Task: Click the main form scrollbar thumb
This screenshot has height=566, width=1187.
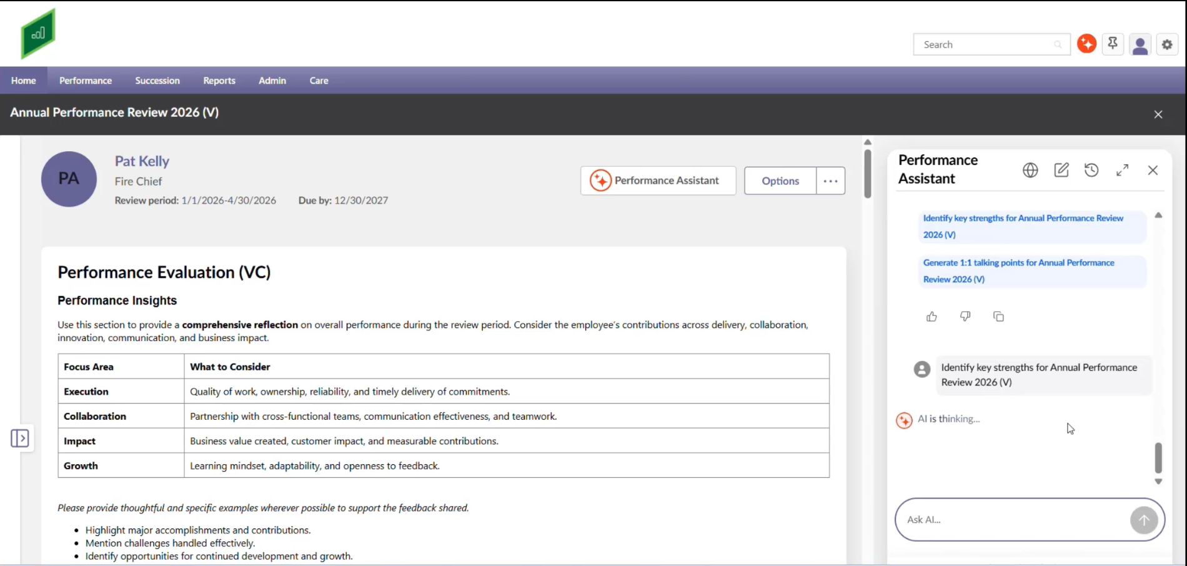Action: pos(868,174)
